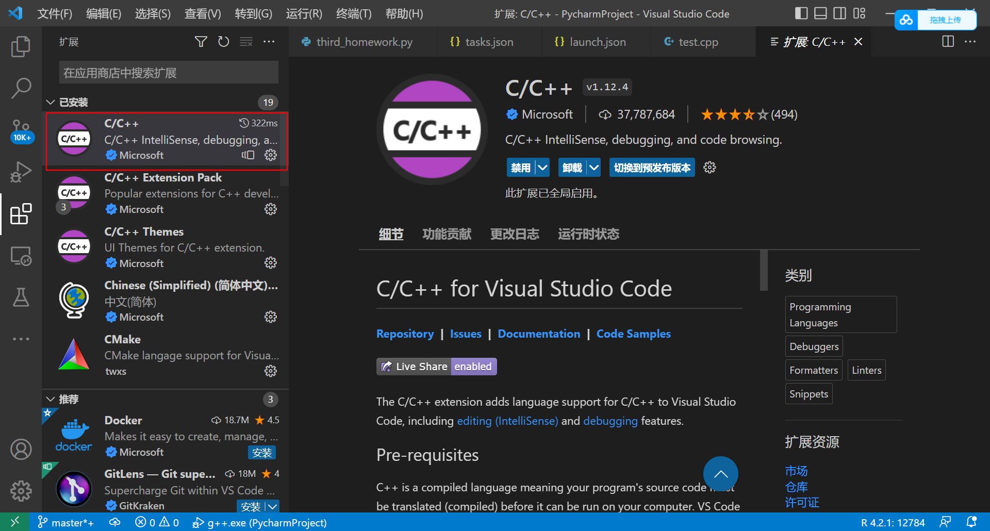990x531 pixels.
Task: Click the 卸载 button
Action: (572, 168)
